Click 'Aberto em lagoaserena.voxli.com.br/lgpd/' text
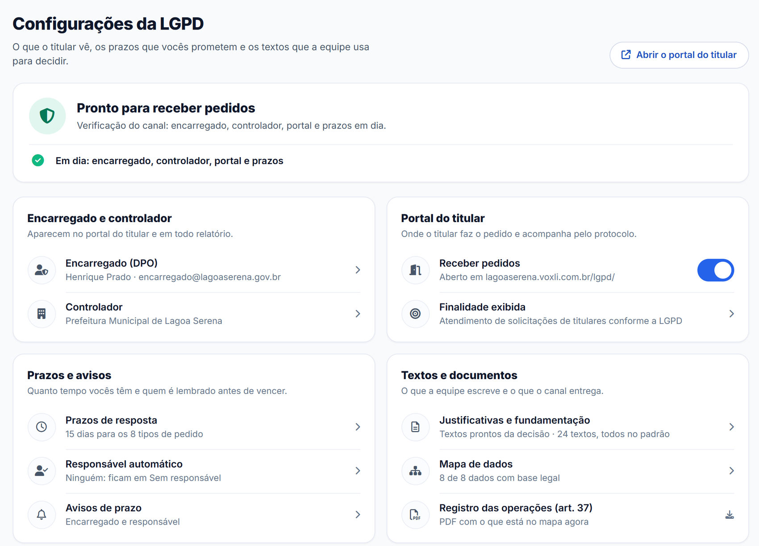This screenshot has width=759, height=546. [x=527, y=277]
